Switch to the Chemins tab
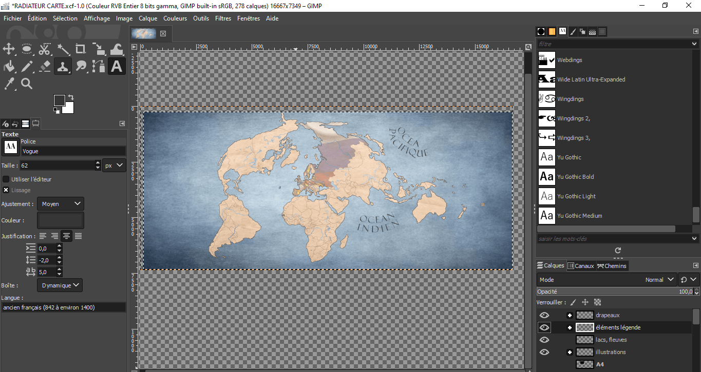Screen dimensions: 701x372 612,265
